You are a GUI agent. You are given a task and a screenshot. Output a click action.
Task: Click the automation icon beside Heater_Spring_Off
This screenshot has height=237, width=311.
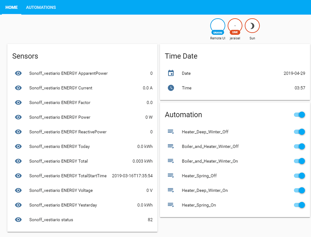click(171, 175)
